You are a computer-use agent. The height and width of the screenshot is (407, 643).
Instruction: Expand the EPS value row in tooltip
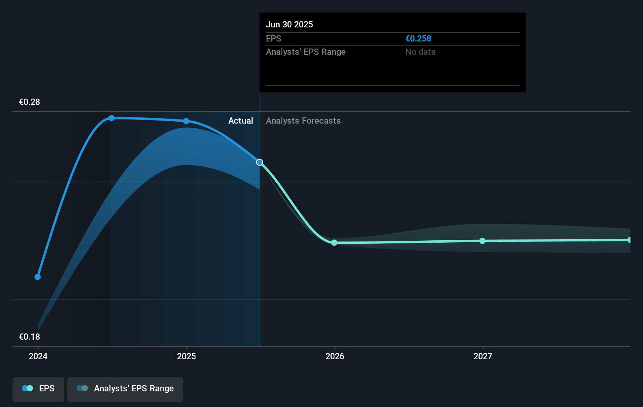274,38
